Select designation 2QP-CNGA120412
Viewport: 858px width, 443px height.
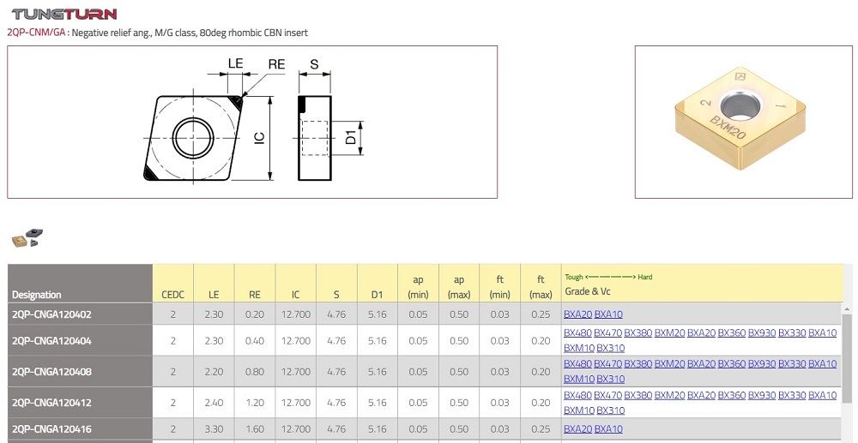pos(51,403)
